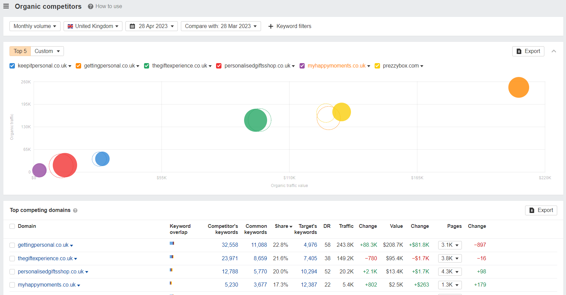Open the 1.3K pages dropdown
The height and width of the screenshot is (295, 566).
pyautogui.click(x=450, y=285)
